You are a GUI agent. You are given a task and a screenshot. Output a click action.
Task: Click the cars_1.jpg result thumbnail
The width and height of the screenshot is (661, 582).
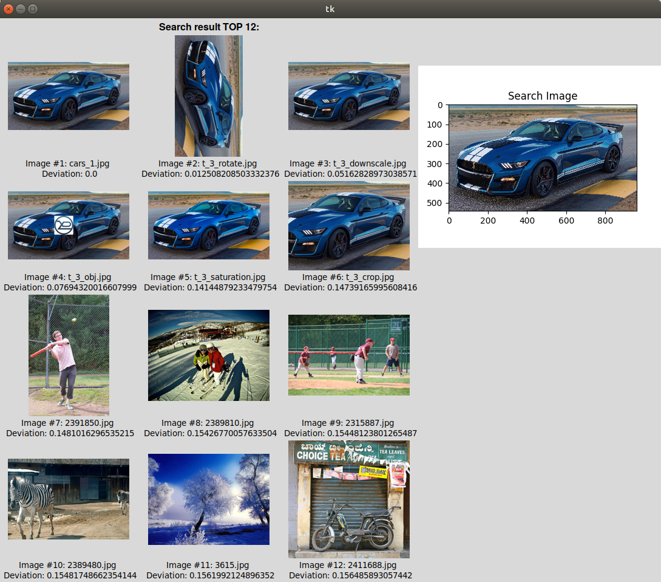(x=68, y=96)
